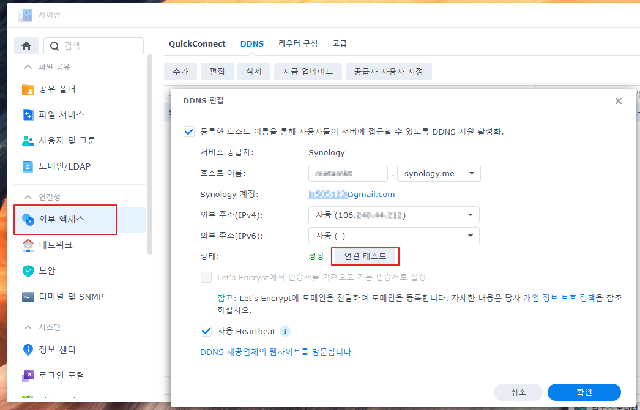Click 연결 테스트 button
640x410 pixels.
365,256
